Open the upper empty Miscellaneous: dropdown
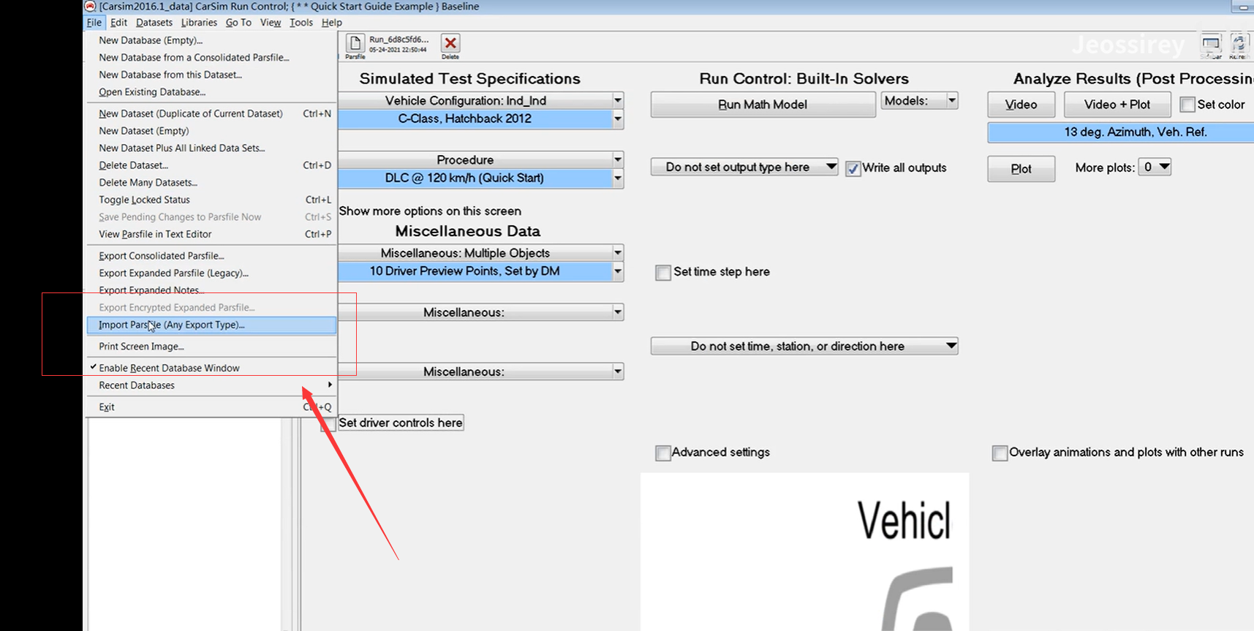This screenshot has height=631, width=1254. tap(618, 312)
